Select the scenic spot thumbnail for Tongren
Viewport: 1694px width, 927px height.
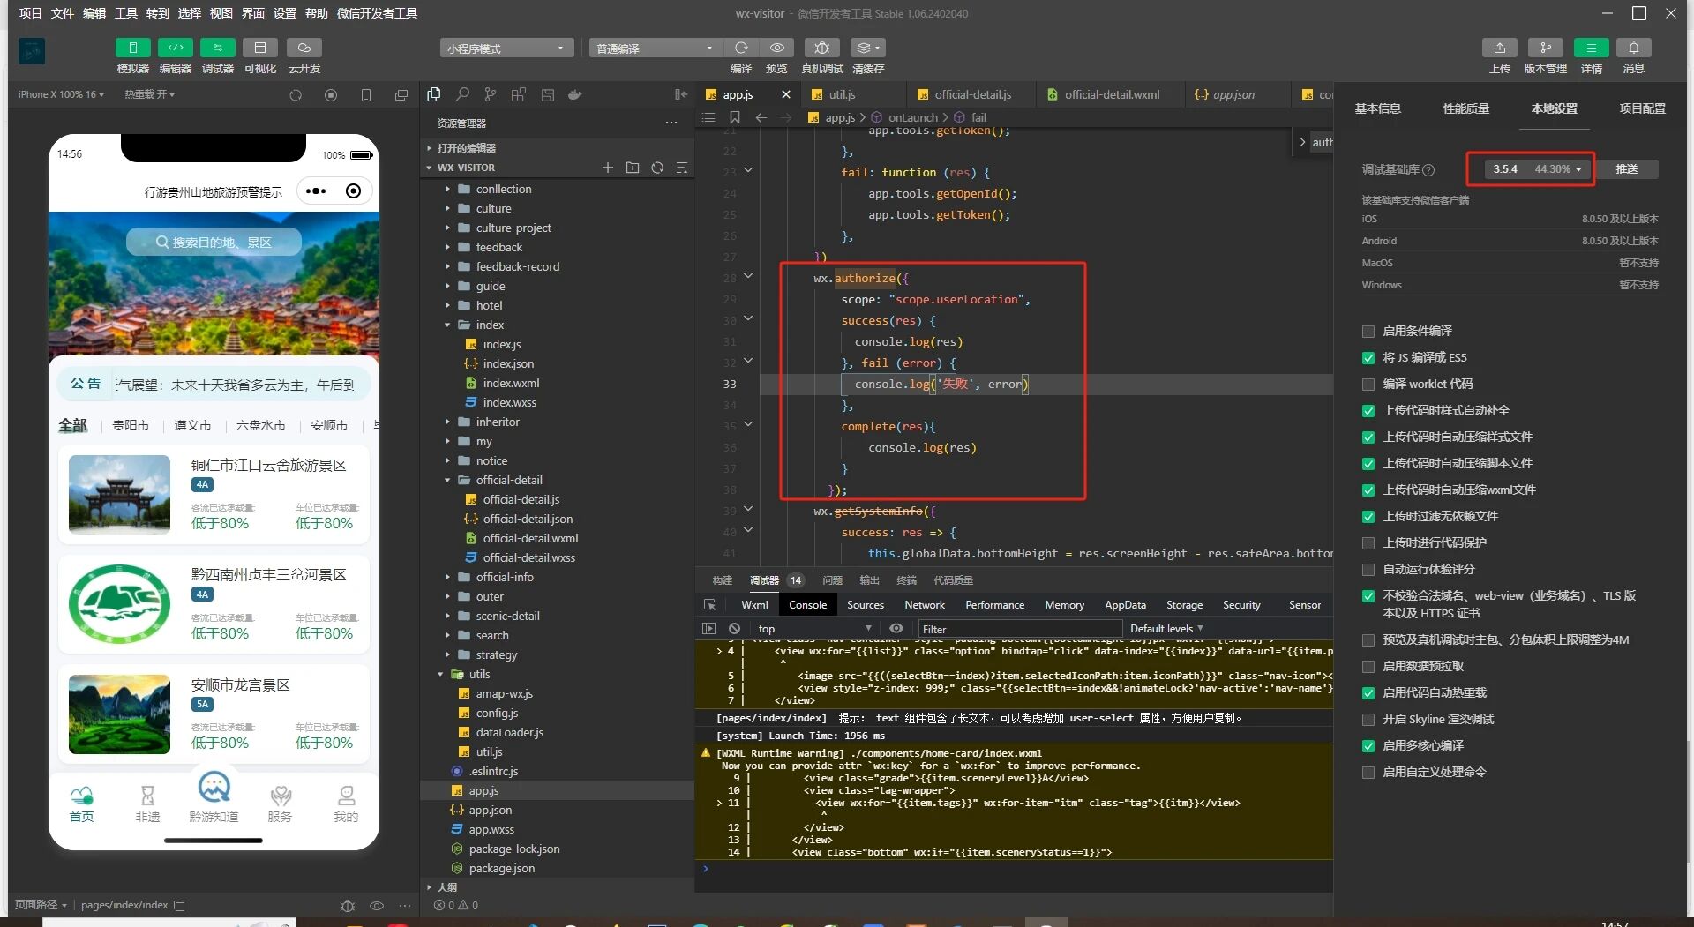[x=119, y=495]
